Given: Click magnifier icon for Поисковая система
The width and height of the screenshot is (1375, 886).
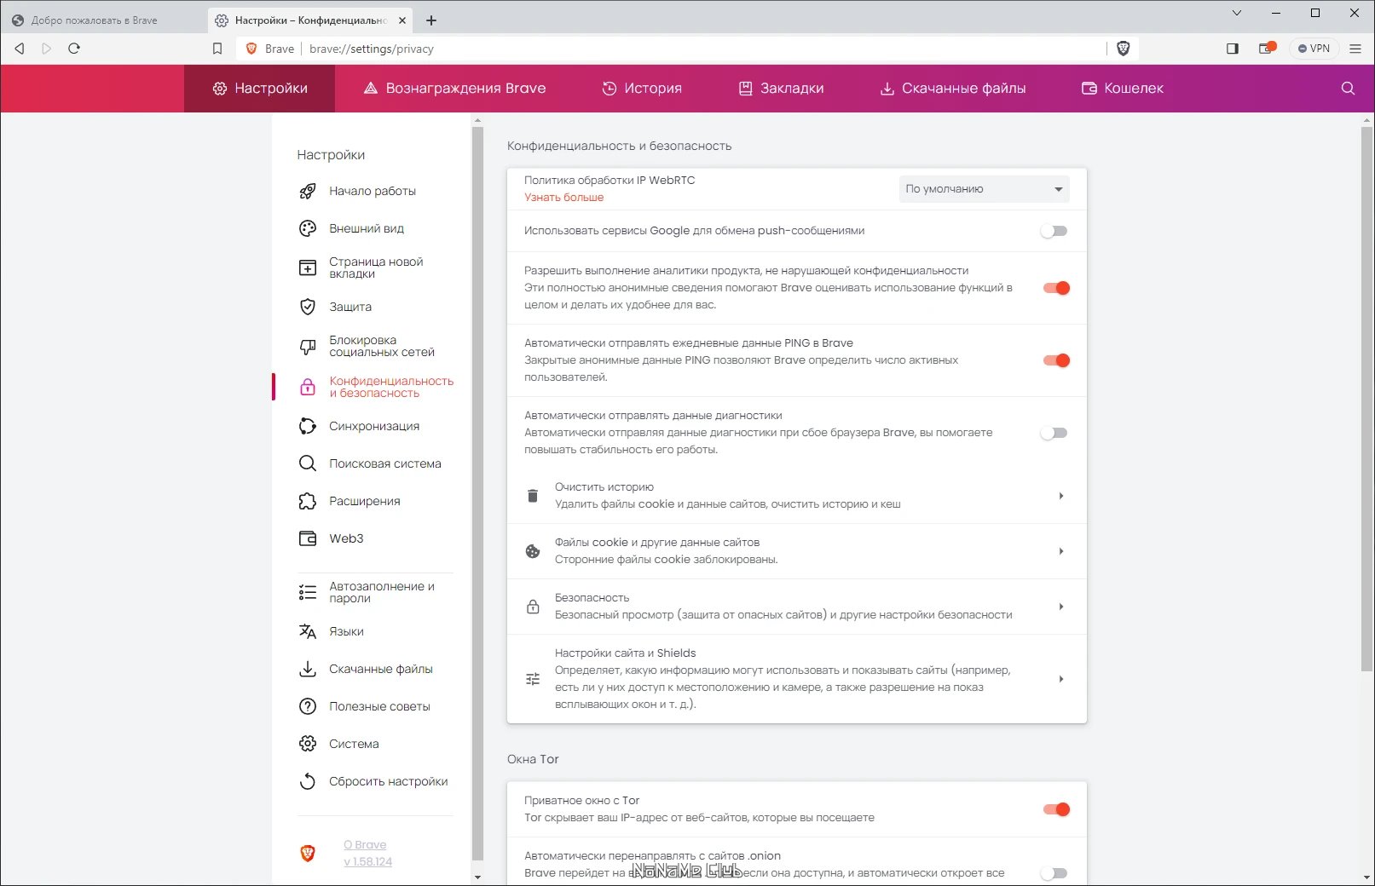Looking at the screenshot, I should point(308,463).
